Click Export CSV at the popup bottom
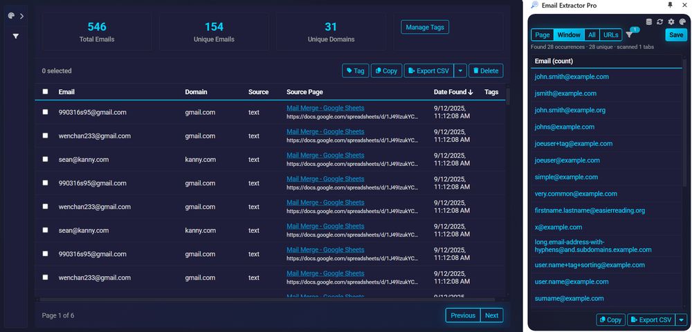Screen dimensions: 692x332 point(651,320)
